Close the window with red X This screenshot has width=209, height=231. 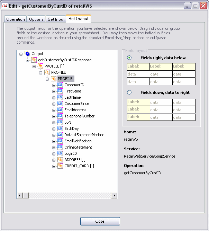coord(203,6)
